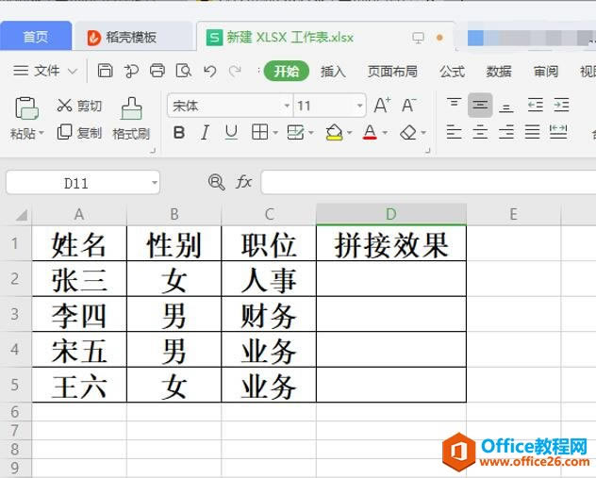Select column A header

coord(79,214)
